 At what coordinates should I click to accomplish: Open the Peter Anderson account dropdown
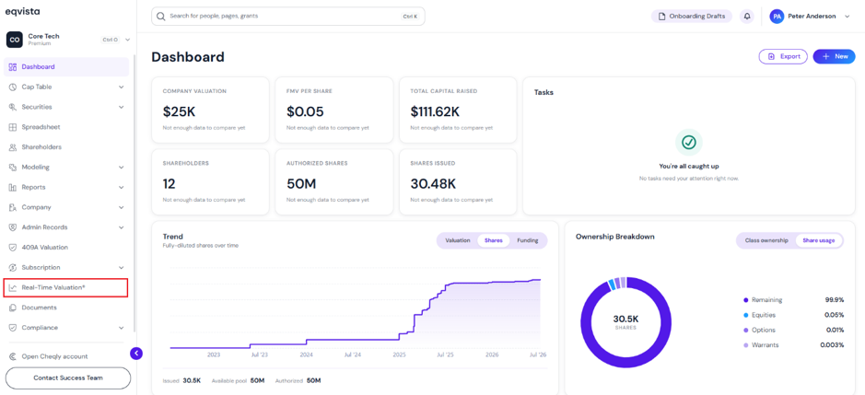point(847,17)
